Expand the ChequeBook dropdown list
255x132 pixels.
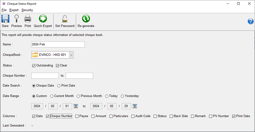click(71, 55)
